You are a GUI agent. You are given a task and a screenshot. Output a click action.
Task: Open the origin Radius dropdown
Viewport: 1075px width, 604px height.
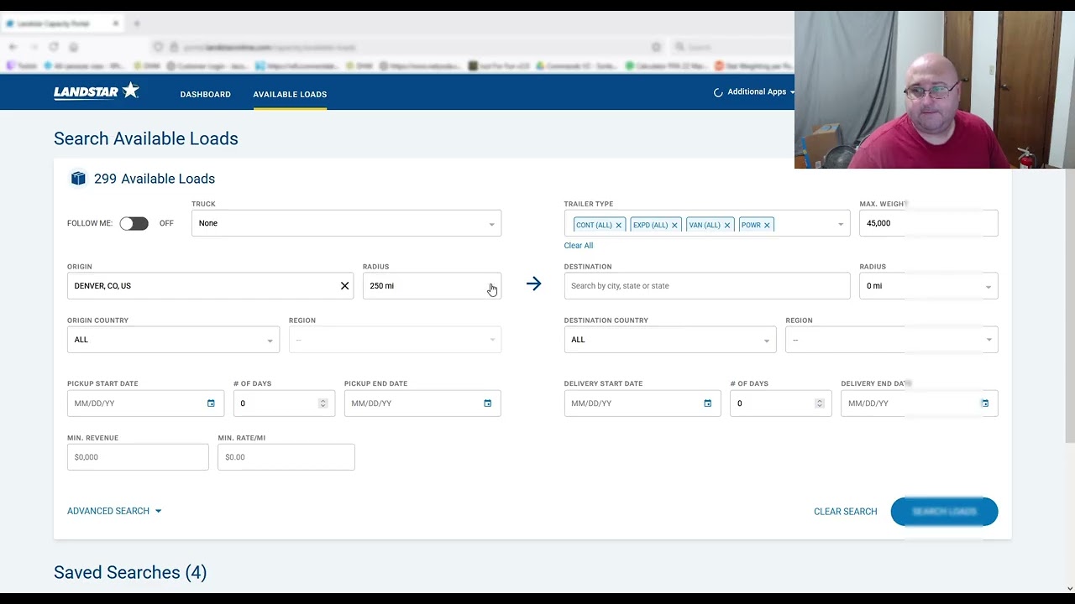432,286
